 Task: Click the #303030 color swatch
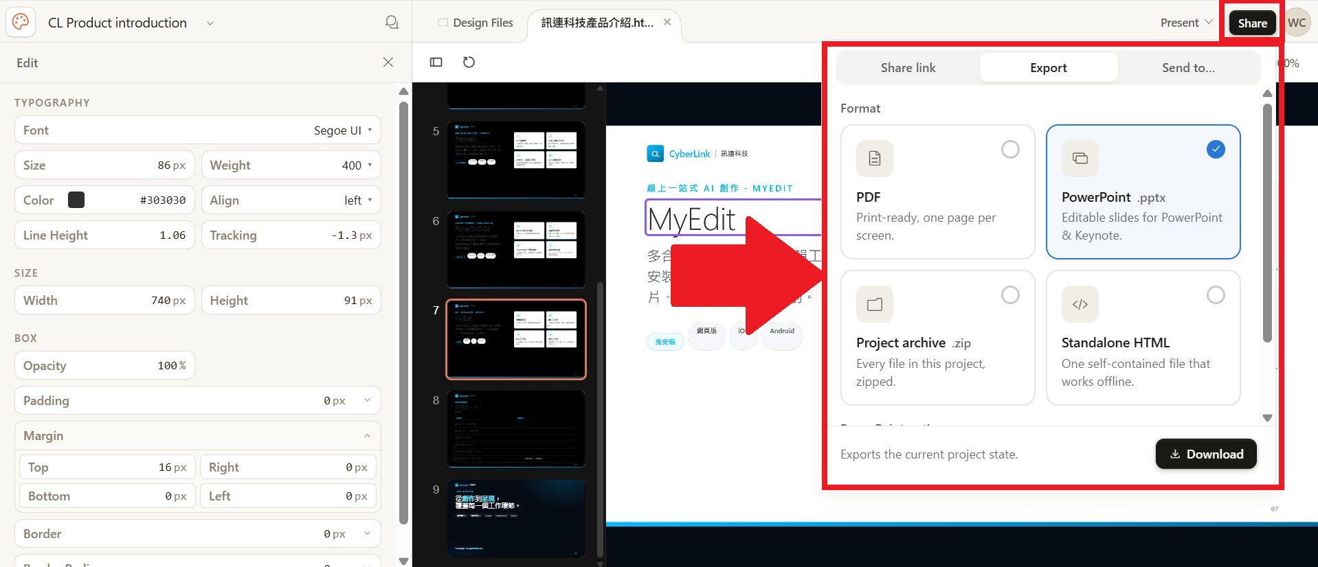tap(76, 200)
